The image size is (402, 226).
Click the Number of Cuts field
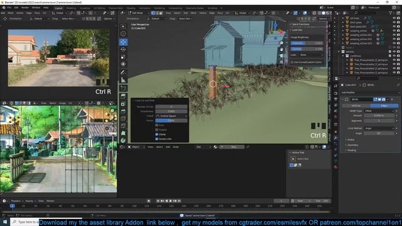tap(171, 107)
